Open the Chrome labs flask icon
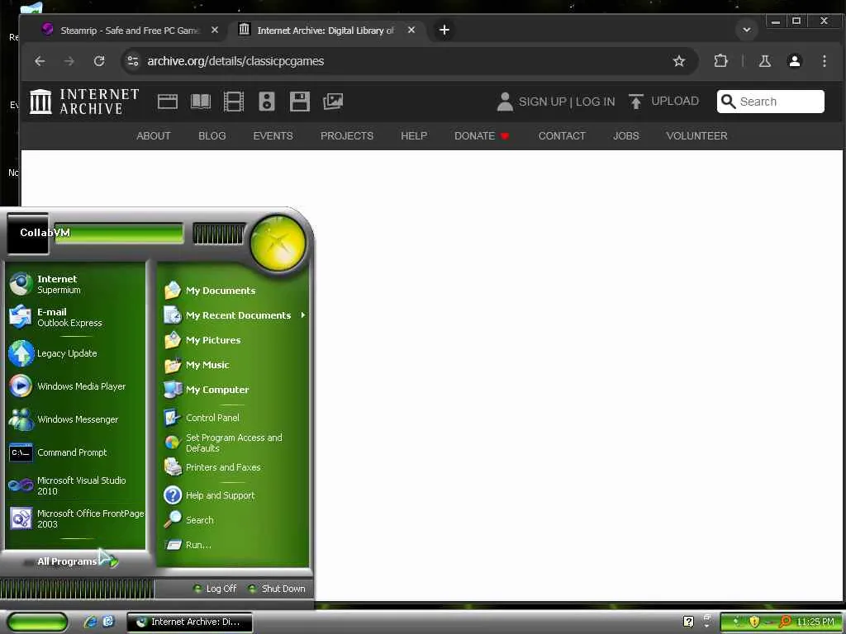846x634 pixels. (764, 61)
